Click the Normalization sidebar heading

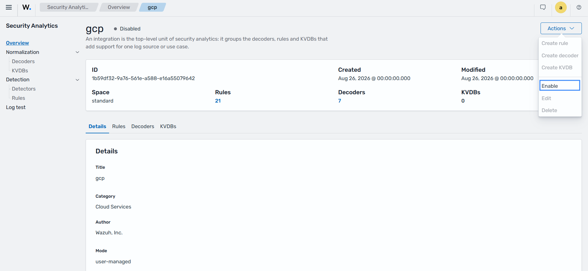tap(22, 52)
